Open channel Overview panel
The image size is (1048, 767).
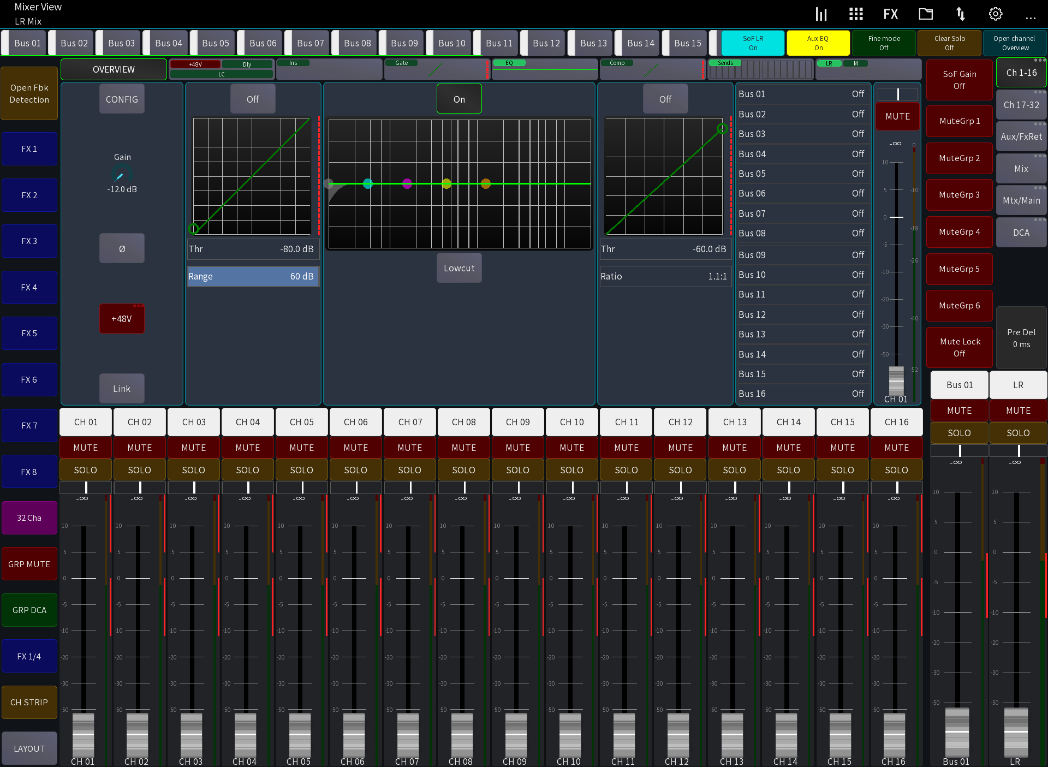point(1015,43)
